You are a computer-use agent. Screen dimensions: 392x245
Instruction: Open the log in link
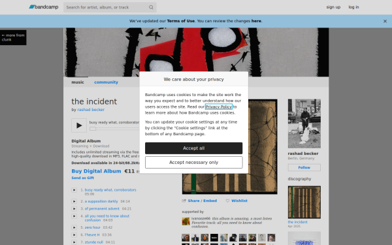(353, 7)
